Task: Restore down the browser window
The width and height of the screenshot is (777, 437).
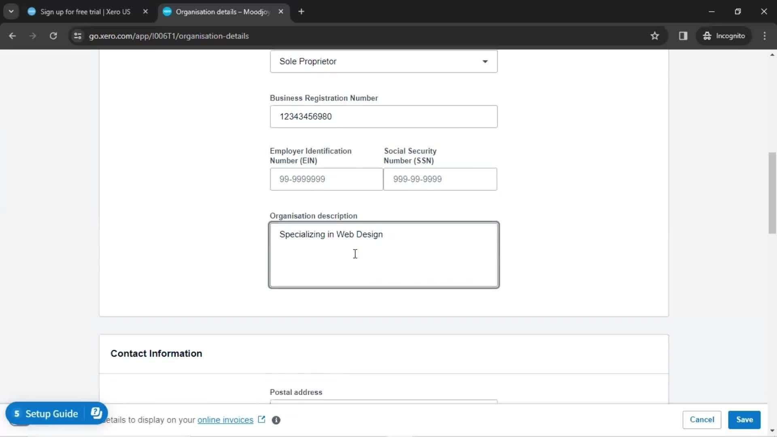Action: coord(738,12)
